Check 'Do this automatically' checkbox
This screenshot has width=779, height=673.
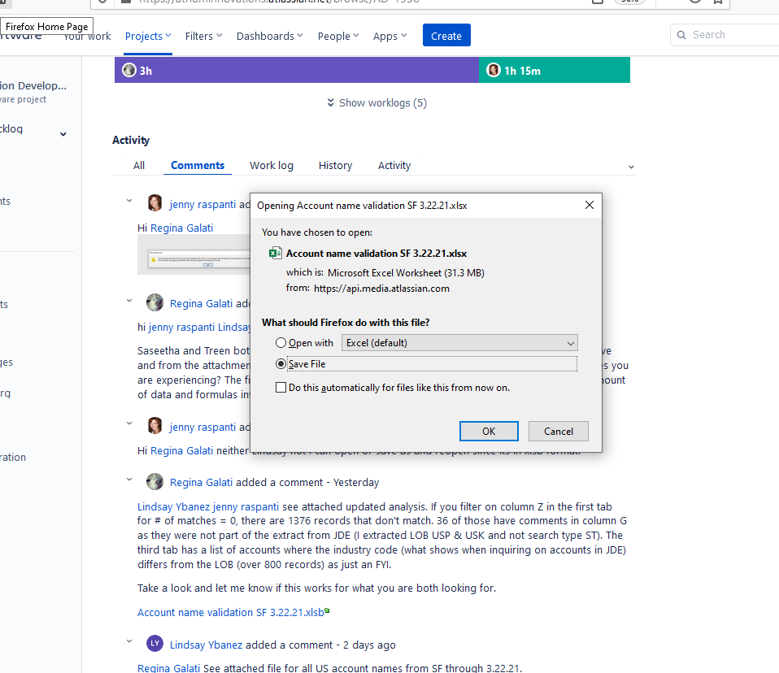tap(281, 388)
